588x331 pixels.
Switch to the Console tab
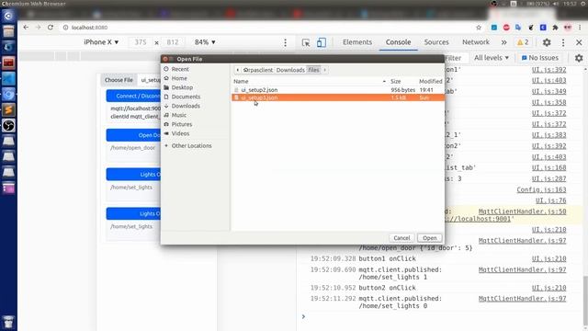coord(398,42)
